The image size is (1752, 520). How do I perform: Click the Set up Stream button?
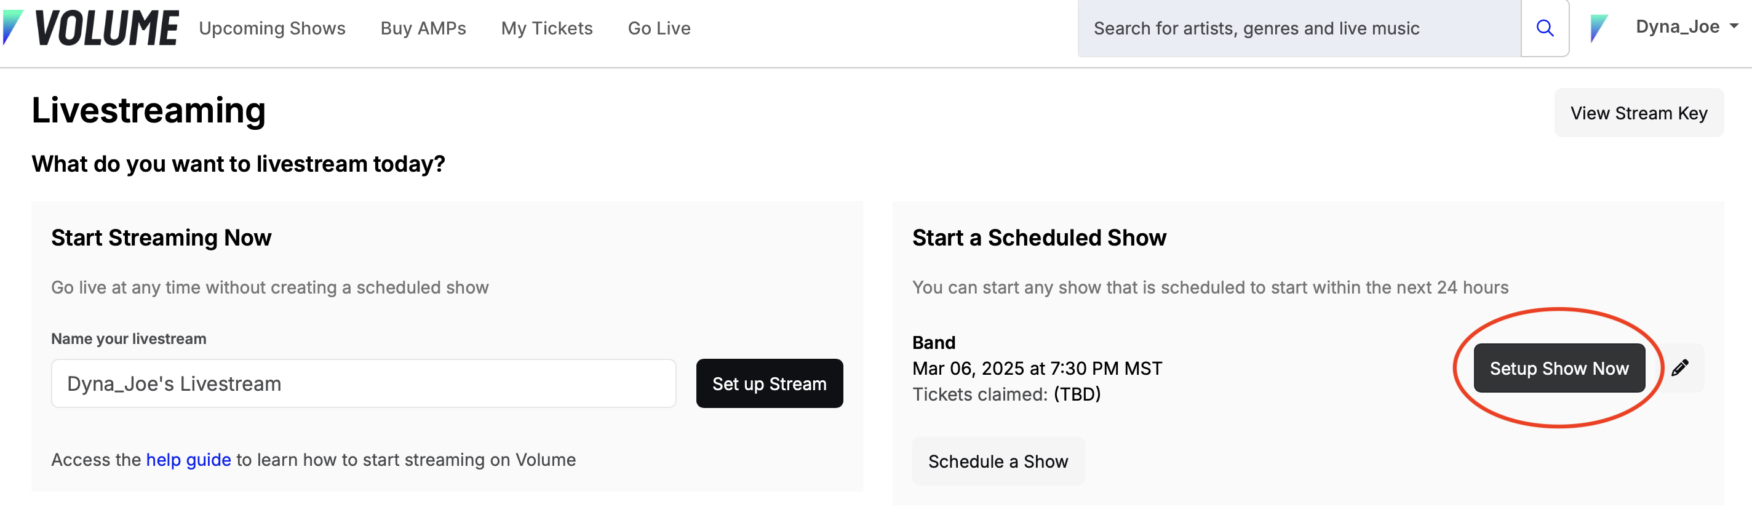coord(769,383)
